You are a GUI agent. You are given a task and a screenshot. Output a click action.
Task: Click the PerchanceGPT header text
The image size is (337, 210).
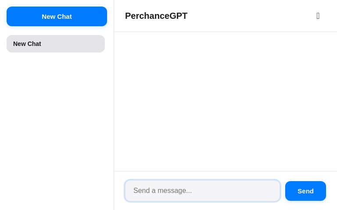[156, 16]
